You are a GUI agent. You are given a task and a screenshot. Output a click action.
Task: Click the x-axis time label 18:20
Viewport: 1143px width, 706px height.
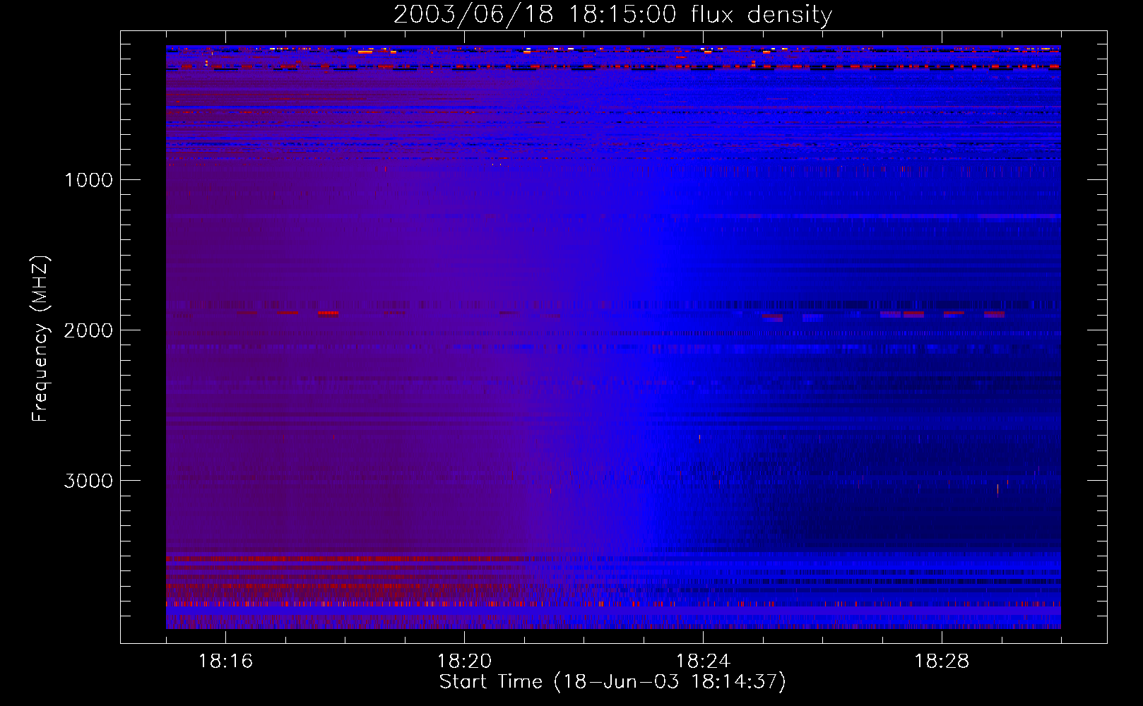pos(464,662)
